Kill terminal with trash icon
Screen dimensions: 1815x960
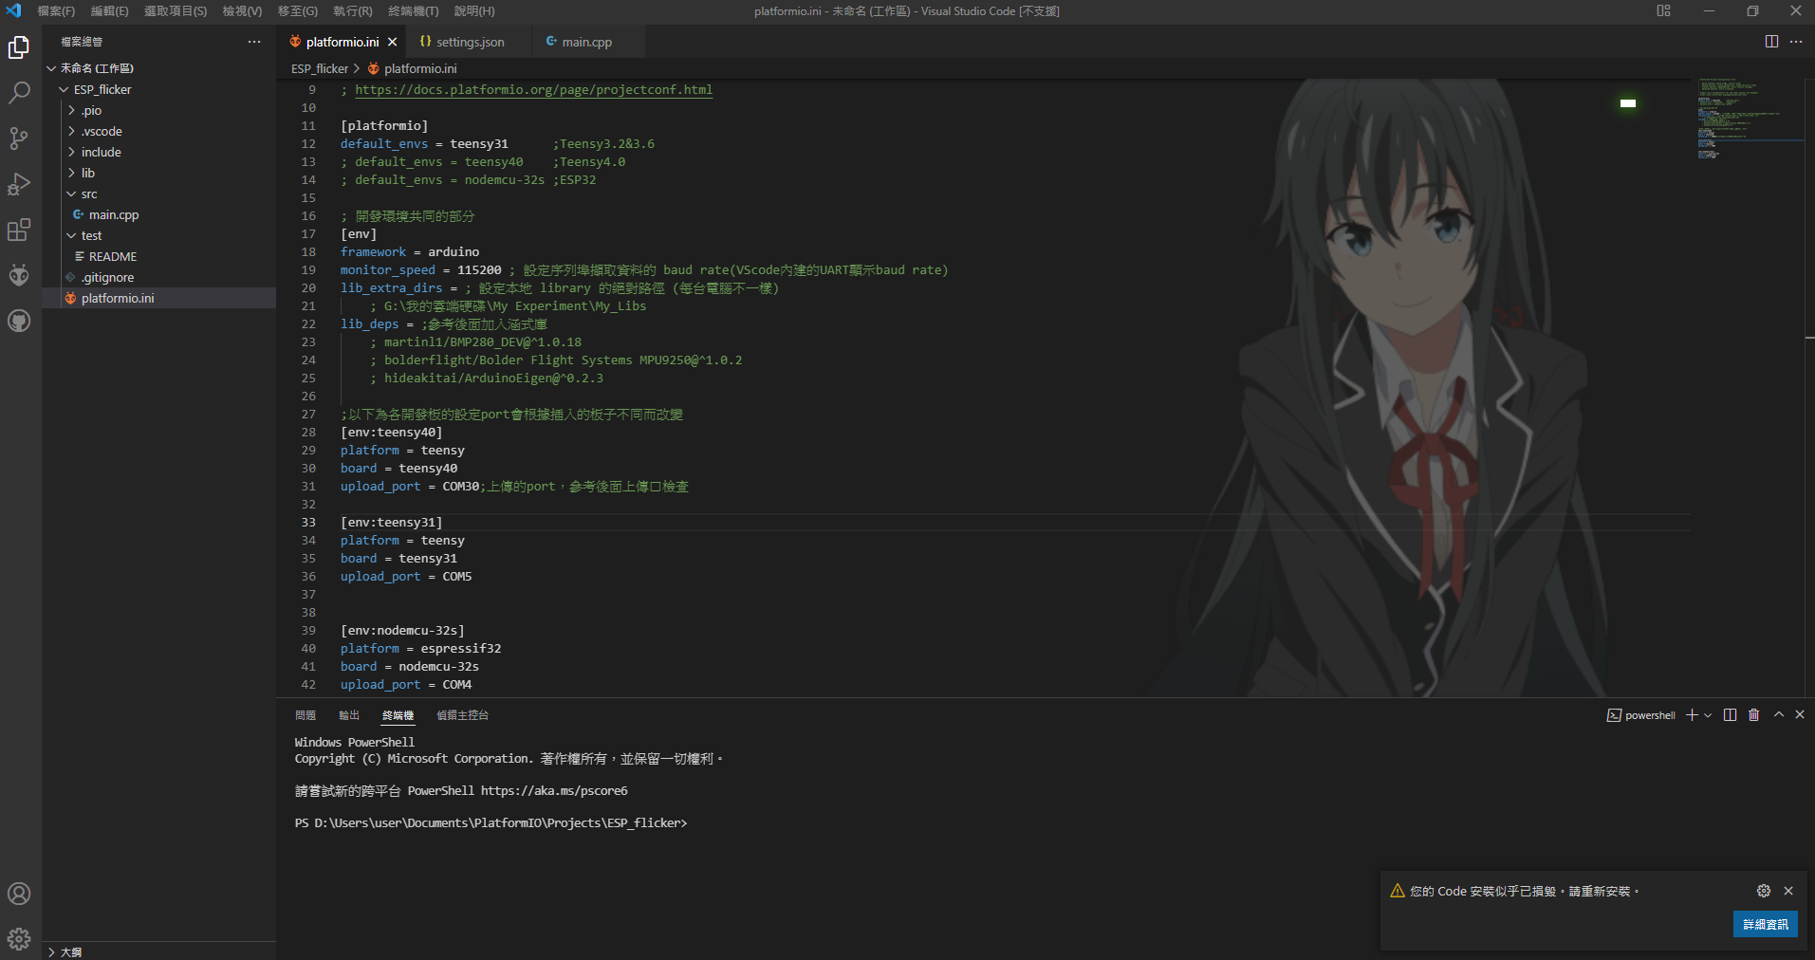click(x=1753, y=715)
